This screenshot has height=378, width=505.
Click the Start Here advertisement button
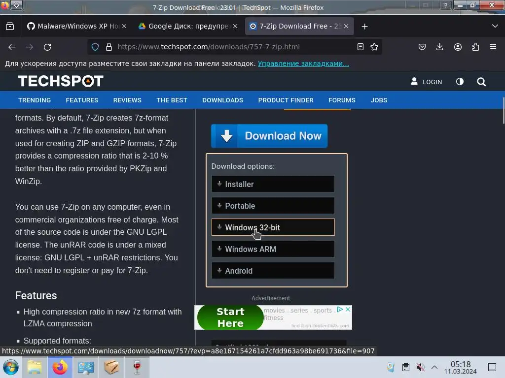coord(230,317)
